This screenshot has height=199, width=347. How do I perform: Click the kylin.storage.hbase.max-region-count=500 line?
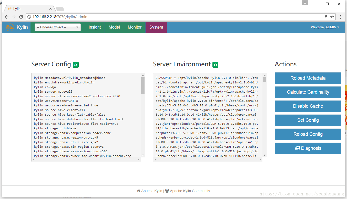click(70, 151)
